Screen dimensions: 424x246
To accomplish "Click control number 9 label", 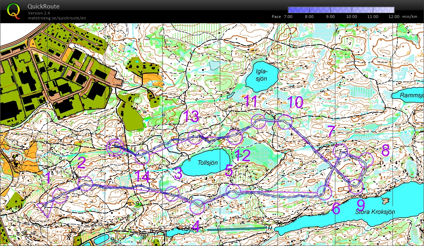I will pyautogui.click(x=361, y=205).
